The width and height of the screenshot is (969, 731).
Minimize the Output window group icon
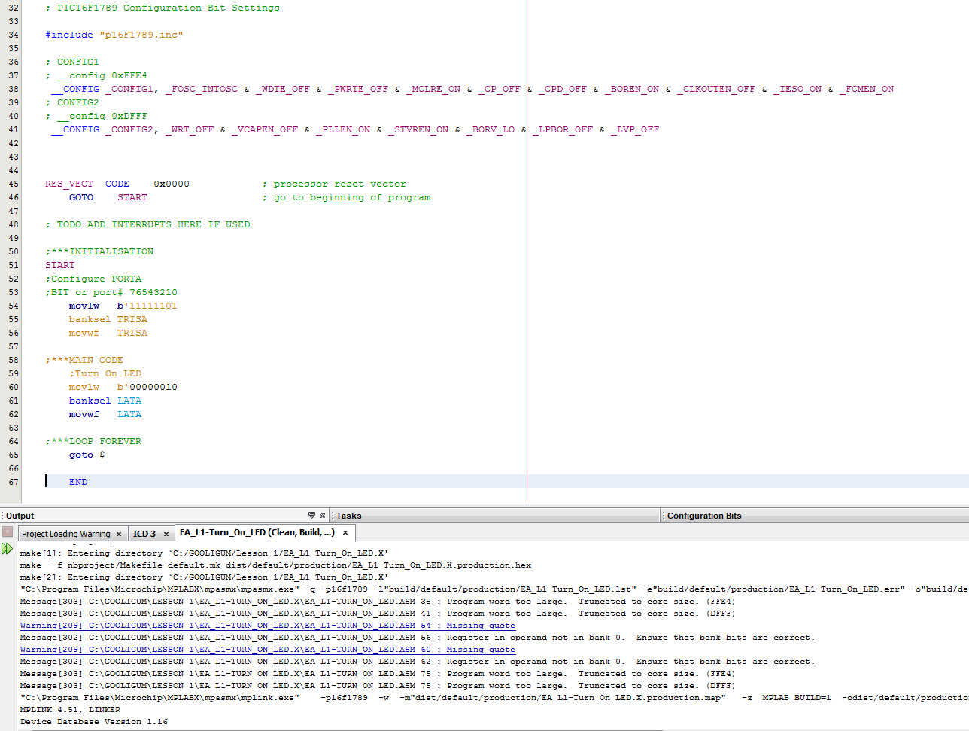tap(311, 516)
